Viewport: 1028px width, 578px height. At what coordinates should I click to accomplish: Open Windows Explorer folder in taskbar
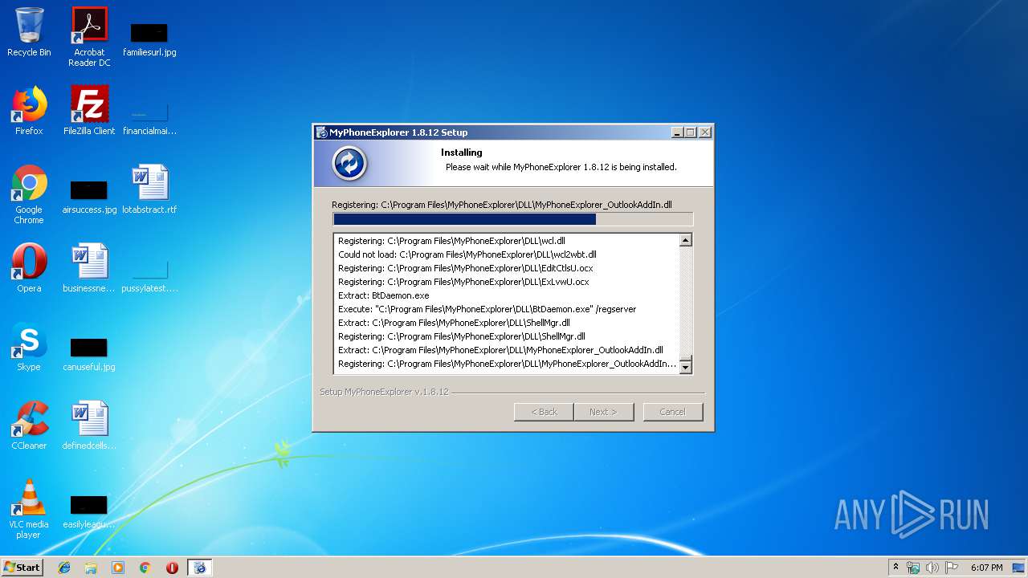91,568
